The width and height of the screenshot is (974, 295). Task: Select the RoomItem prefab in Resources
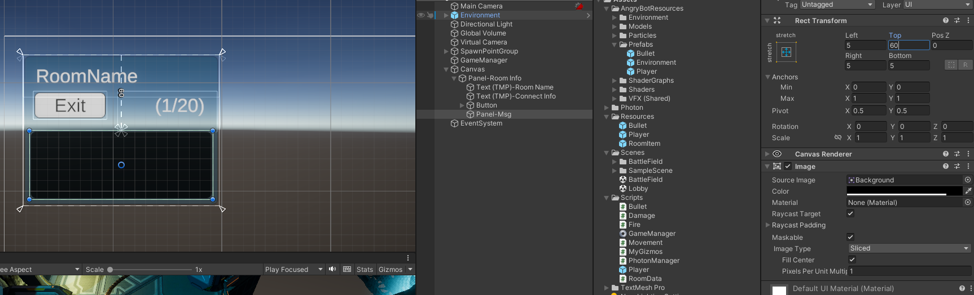point(639,144)
